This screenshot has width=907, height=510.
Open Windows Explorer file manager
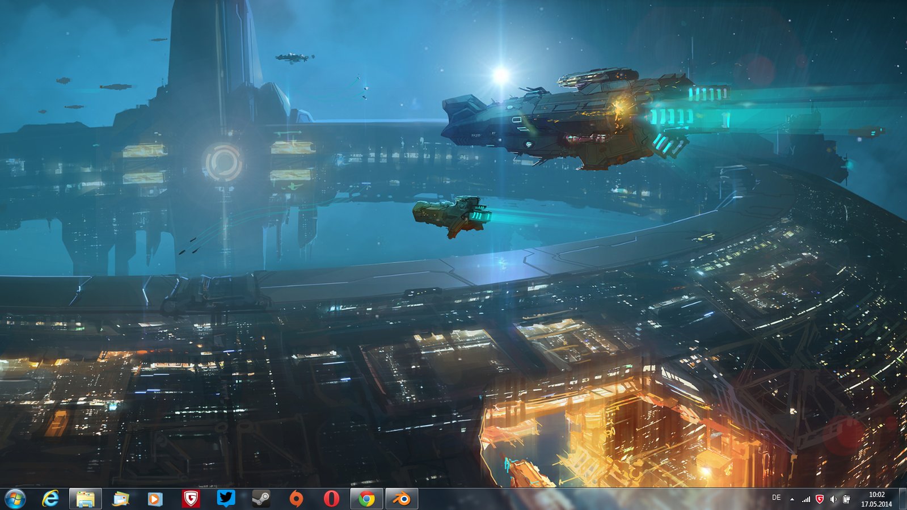(x=86, y=499)
